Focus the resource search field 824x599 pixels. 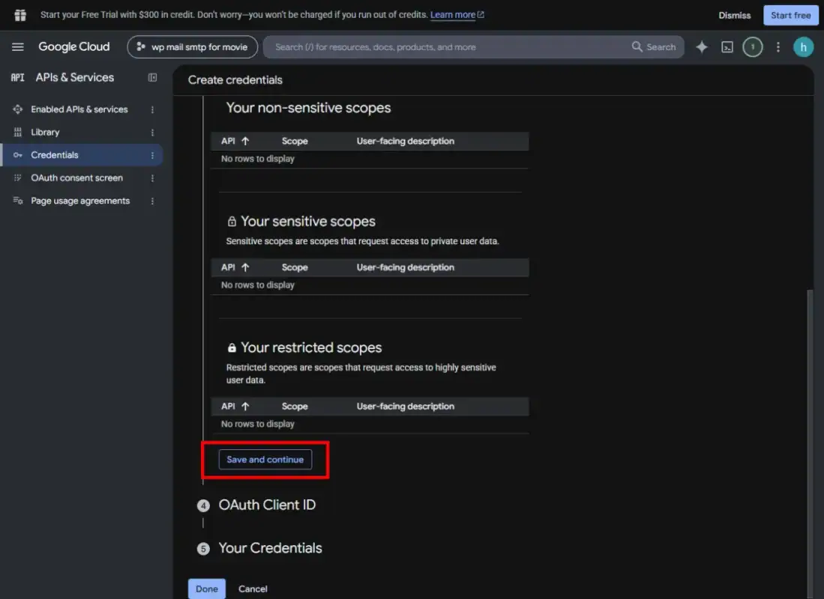(x=447, y=46)
